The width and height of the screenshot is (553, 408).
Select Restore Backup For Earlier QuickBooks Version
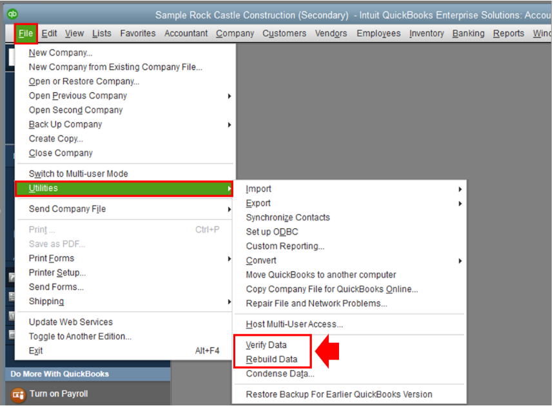click(349, 395)
